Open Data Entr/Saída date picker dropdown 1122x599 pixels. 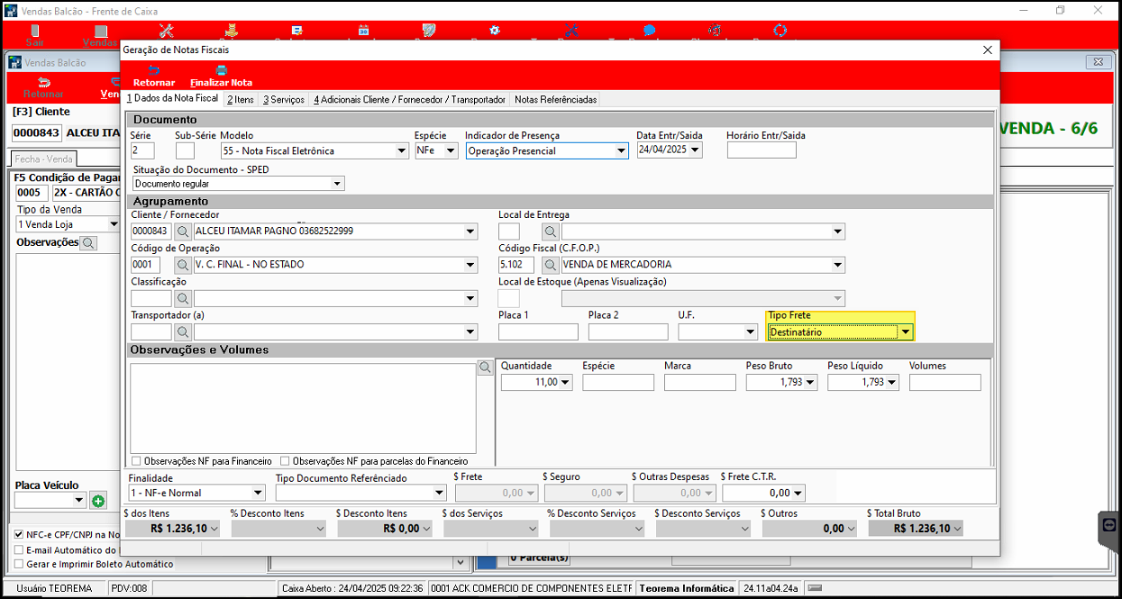(694, 150)
